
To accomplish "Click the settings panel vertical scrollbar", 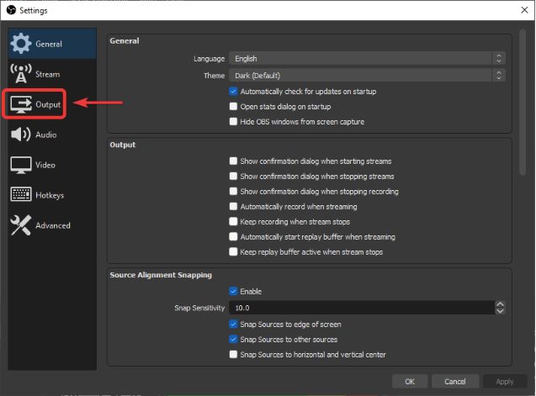I will coord(522,103).
